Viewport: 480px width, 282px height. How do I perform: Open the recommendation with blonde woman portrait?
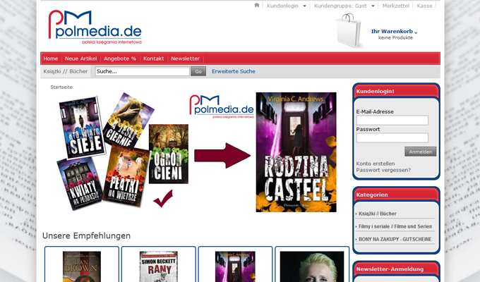[x=312, y=266]
